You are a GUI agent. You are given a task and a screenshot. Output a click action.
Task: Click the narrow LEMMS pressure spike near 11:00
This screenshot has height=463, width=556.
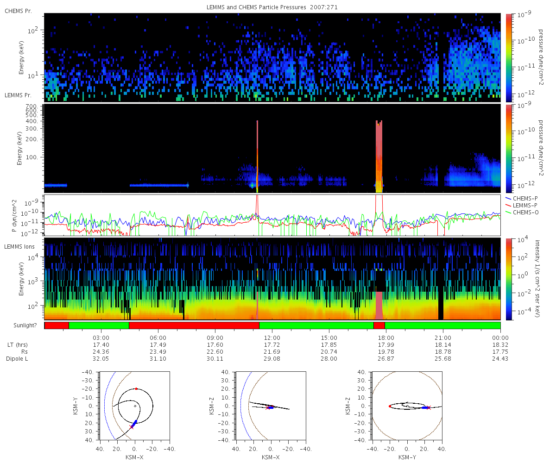[257, 156]
